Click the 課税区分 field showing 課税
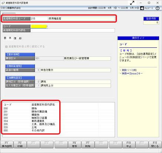The height and width of the screenshot is (153, 162). 75,82
